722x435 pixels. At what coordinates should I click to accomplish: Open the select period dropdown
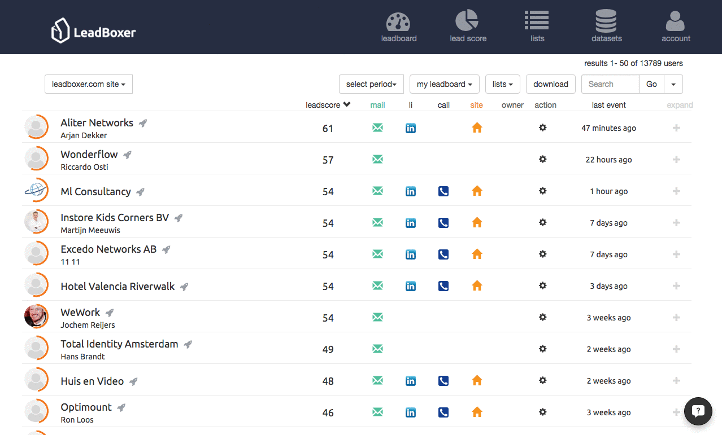(x=371, y=84)
